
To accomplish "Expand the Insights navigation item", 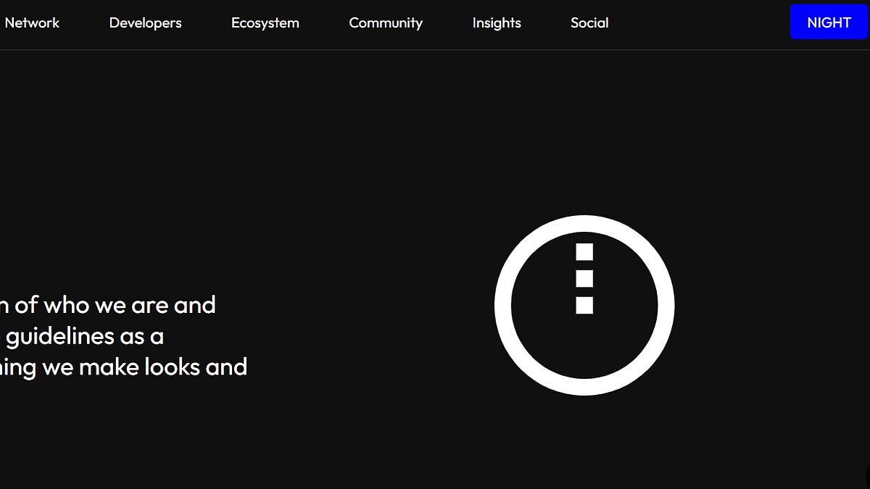I will [x=497, y=23].
